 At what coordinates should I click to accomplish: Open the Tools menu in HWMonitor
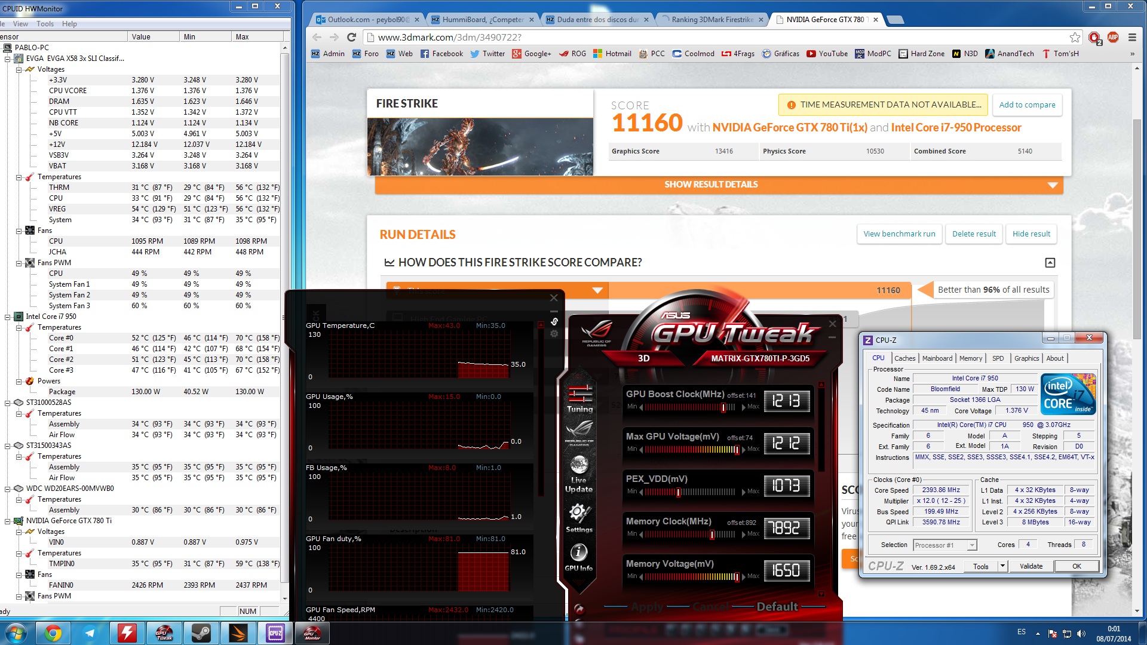point(45,24)
